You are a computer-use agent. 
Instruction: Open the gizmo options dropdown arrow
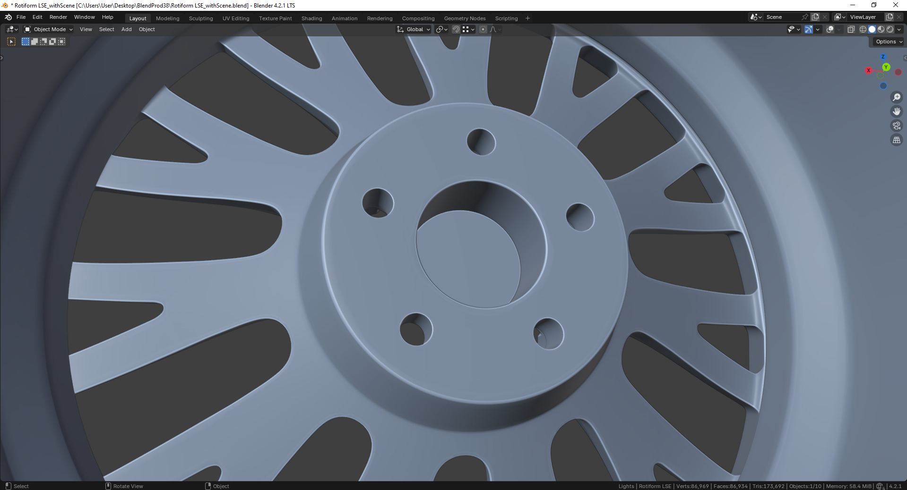point(817,29)
